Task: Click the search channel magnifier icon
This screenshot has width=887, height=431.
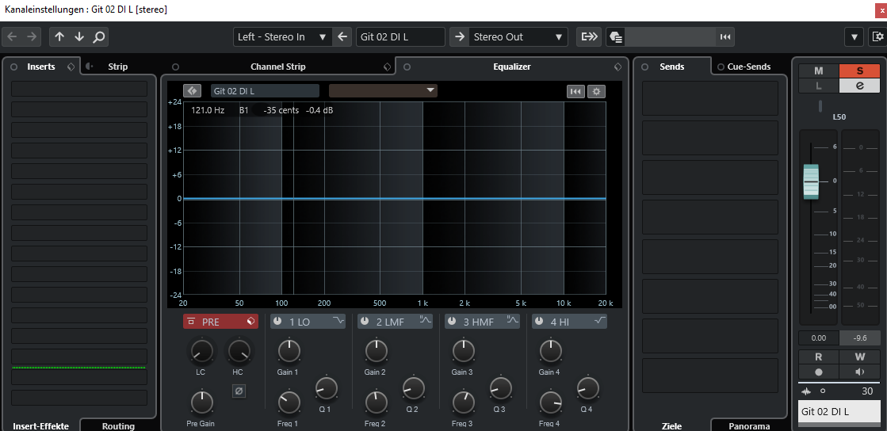Action: (98, 36)
